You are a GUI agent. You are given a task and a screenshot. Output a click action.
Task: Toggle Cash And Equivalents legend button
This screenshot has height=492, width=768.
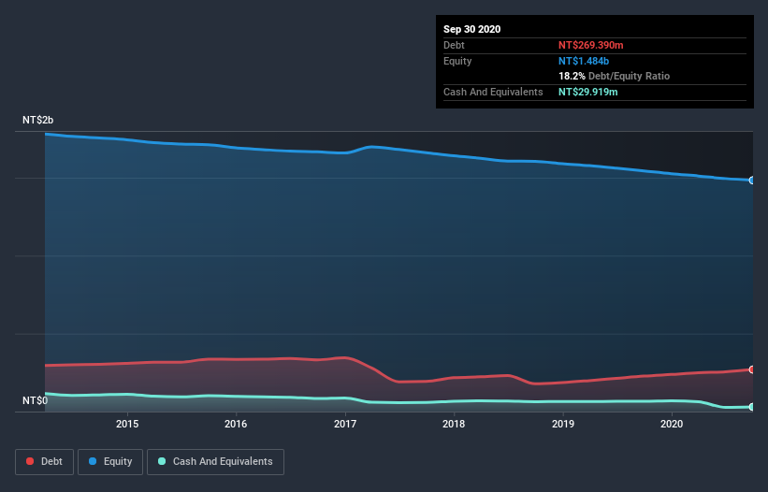coord(215,462)
